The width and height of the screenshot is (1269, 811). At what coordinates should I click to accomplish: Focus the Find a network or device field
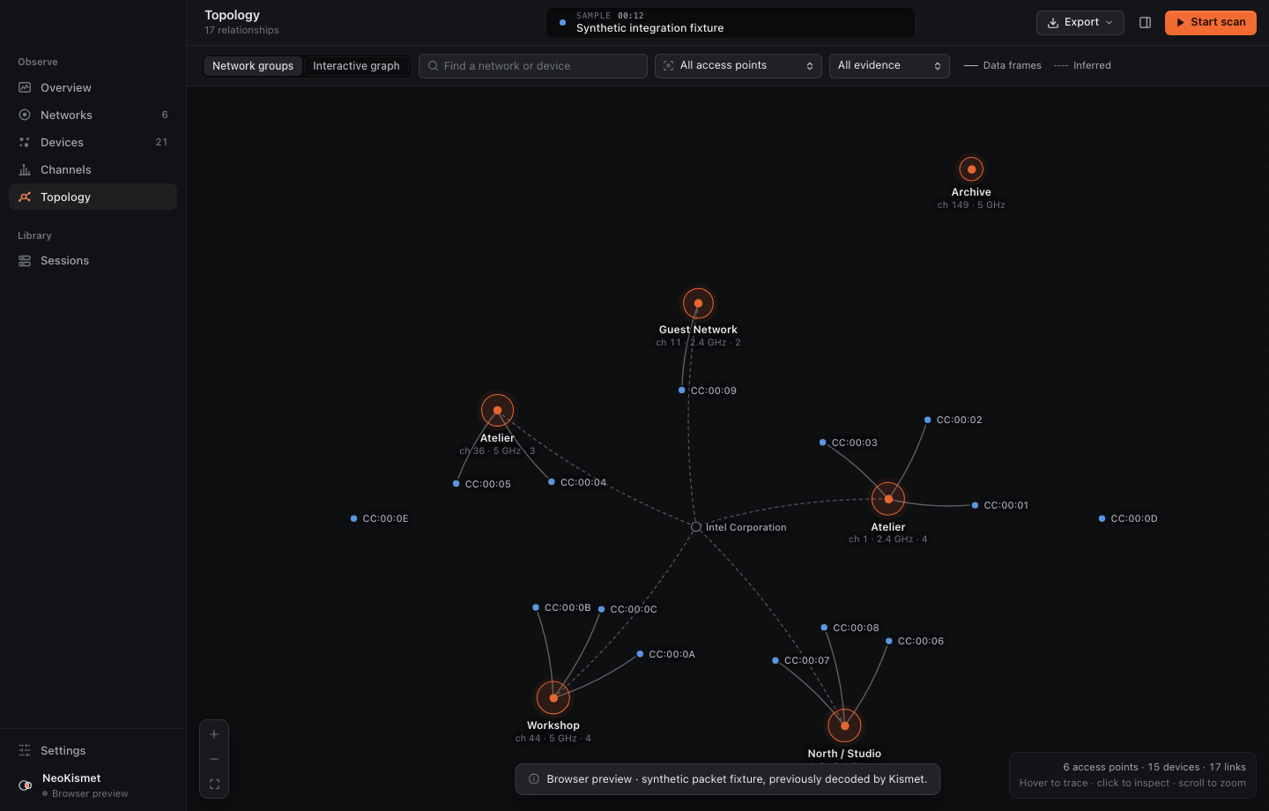[533, 66]
